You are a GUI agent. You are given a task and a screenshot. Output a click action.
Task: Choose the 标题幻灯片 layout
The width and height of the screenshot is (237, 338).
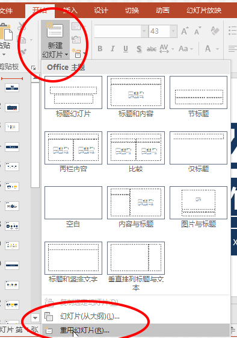tap(73, 96)
